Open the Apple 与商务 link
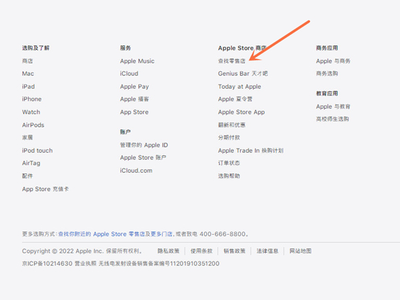Screen dimensions: 400x300 (x=333, y=61)
